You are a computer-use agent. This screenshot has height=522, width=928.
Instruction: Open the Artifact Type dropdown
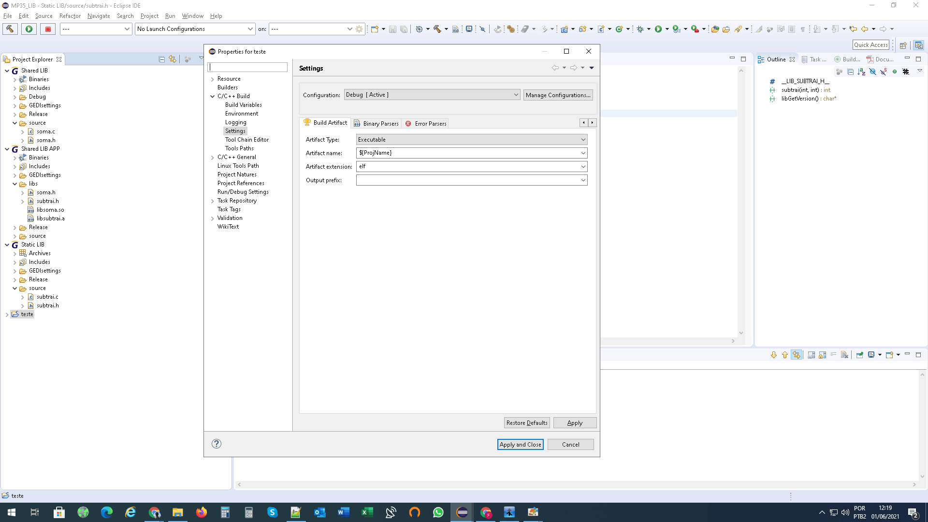pyautogui.click(x=471, y=140)
